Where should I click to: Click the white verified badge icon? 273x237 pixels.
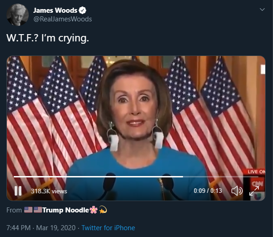pyautogui.click(x=82, y=10)
